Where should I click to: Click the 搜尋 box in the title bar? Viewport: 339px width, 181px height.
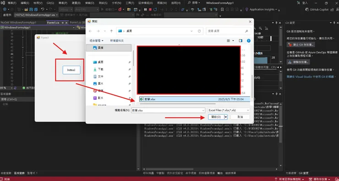(x=193, y=3)
